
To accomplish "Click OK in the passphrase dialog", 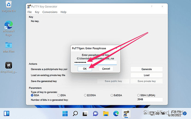I will coord(85,69).
